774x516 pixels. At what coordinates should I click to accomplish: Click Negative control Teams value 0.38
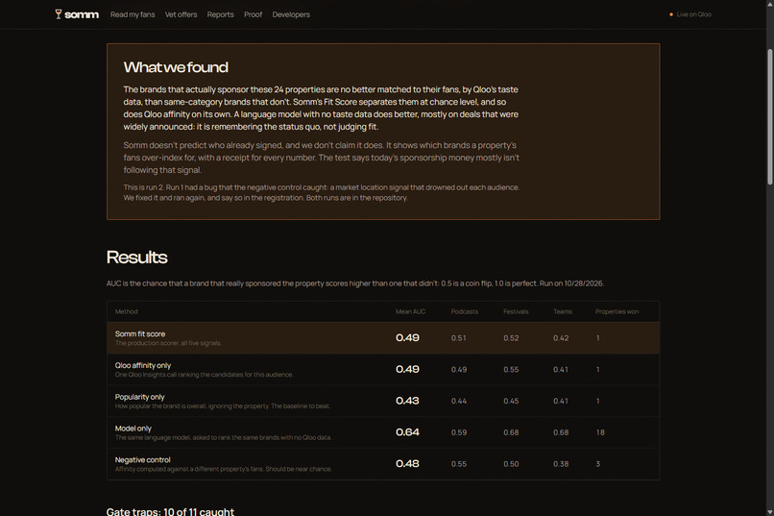(561, 464)
